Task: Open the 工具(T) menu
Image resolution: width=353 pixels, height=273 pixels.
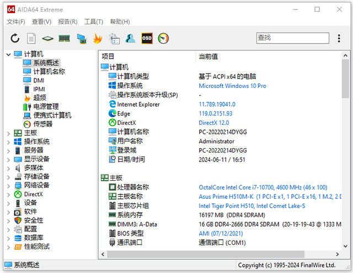Action: point(94,22)
